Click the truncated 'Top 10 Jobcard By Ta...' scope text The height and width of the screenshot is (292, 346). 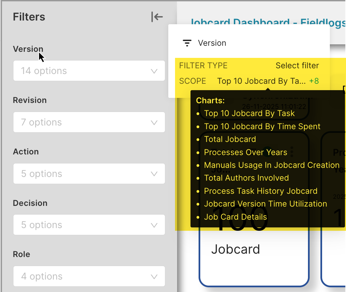pyautogui.click(x=261, y=81)
